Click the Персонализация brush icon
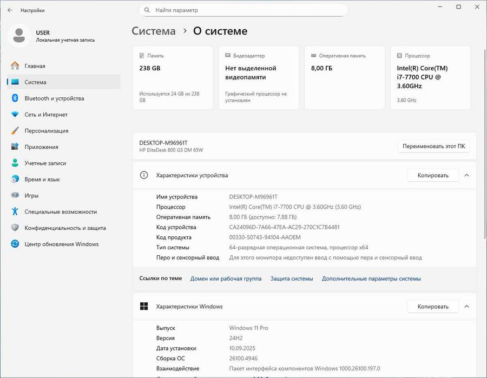 coord(15,131)
